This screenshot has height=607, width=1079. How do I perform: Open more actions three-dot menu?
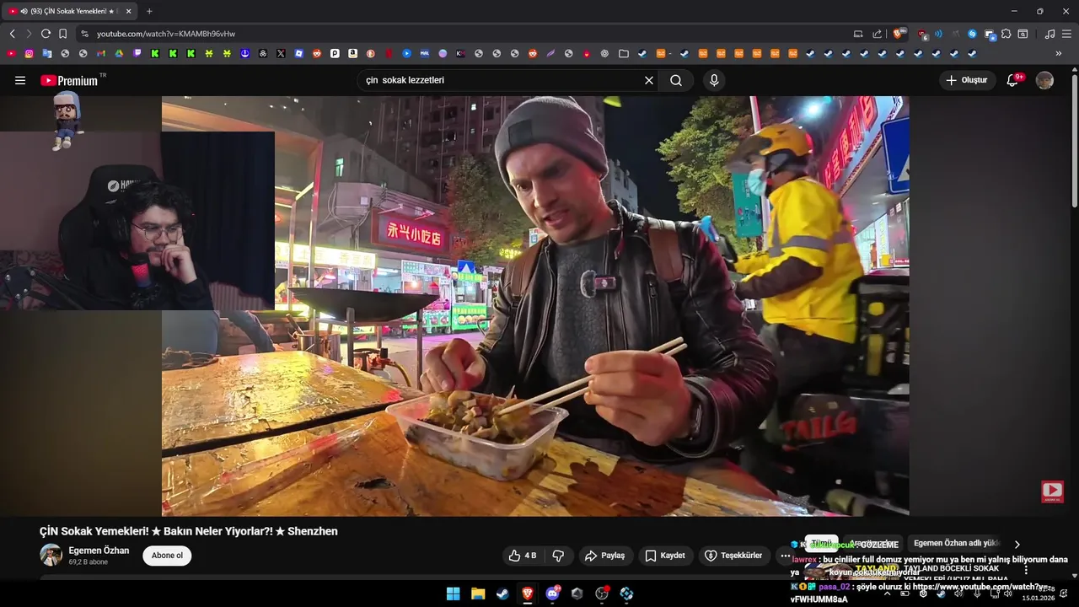(785, 556)
